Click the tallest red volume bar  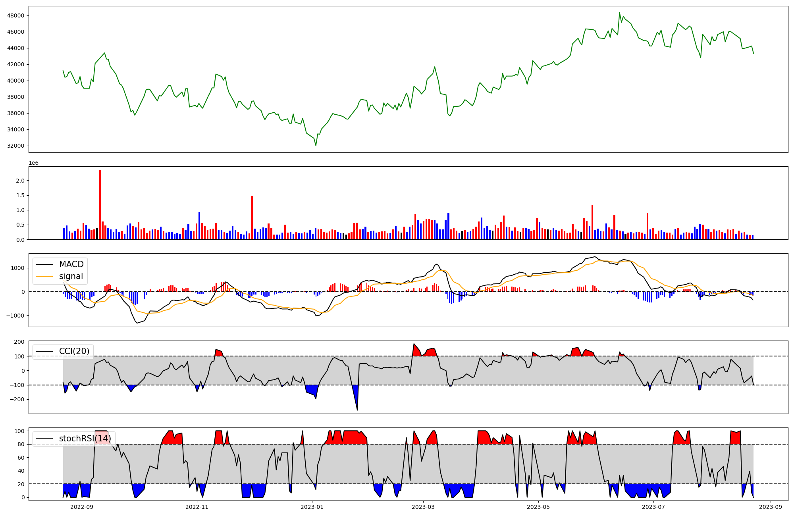pyautogui.click(x=100, y=204)
